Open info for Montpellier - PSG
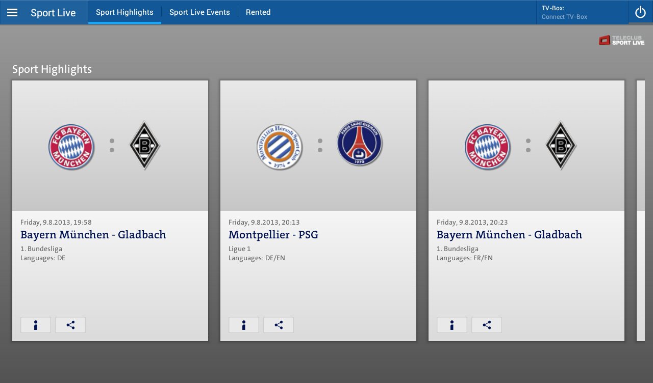653x383 pixels. coord(244,325)
